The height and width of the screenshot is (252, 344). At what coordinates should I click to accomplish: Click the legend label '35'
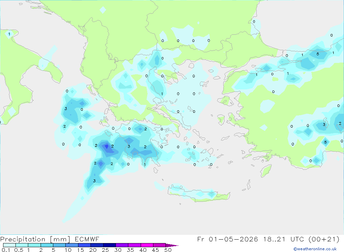pyautogui.click(x=130, y=250)
